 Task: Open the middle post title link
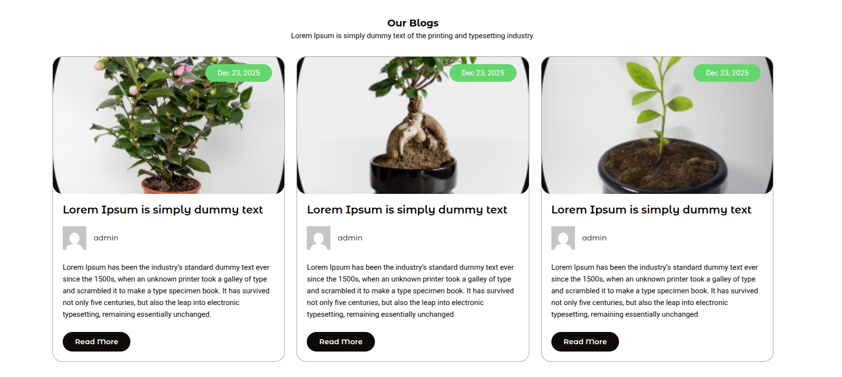(x=407, y=210)
